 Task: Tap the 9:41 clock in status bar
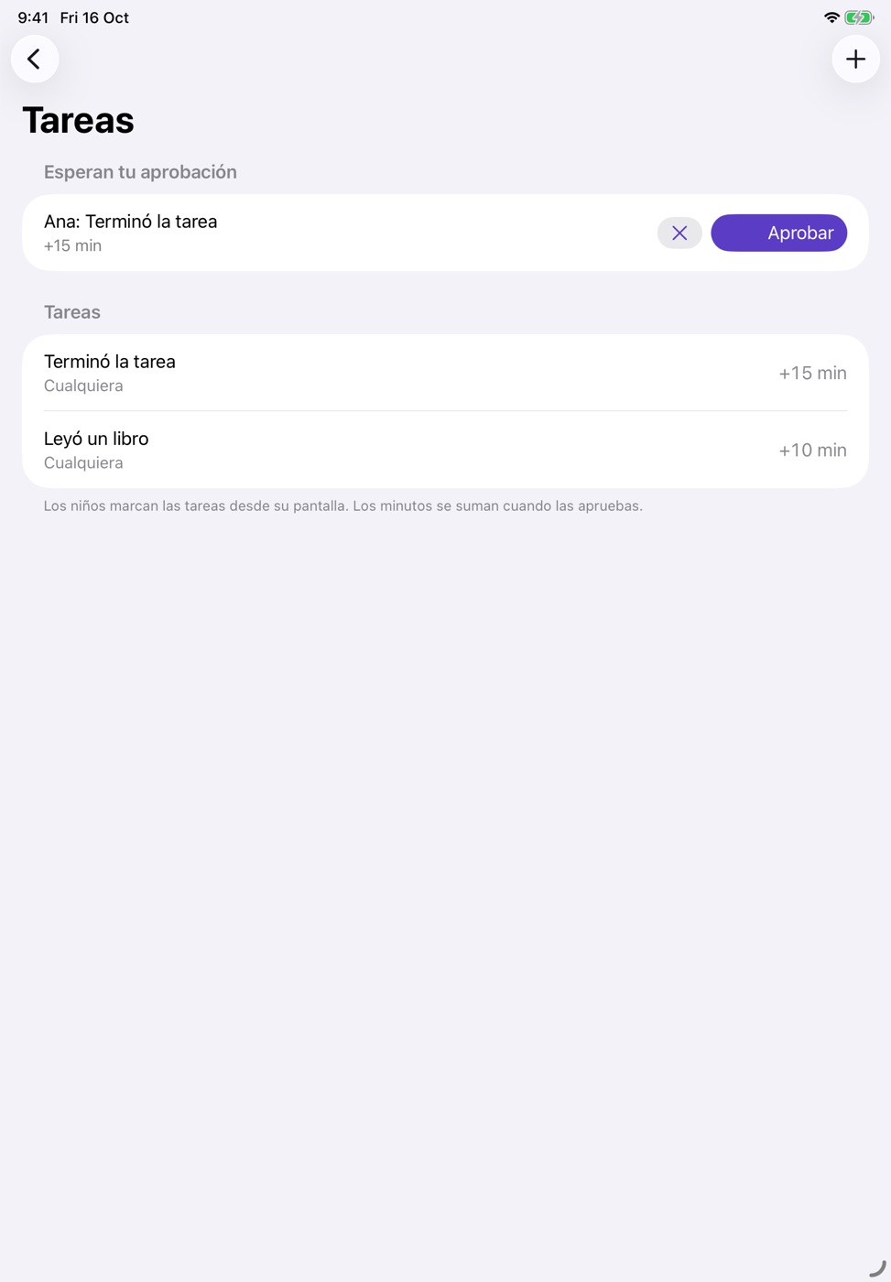tap(33, 17)
